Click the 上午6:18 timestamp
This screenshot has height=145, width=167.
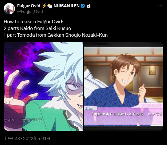(x=12, y=139)
